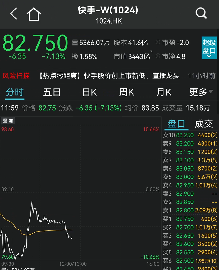Switch to the 日K chart tab

[x=89, y=92]
